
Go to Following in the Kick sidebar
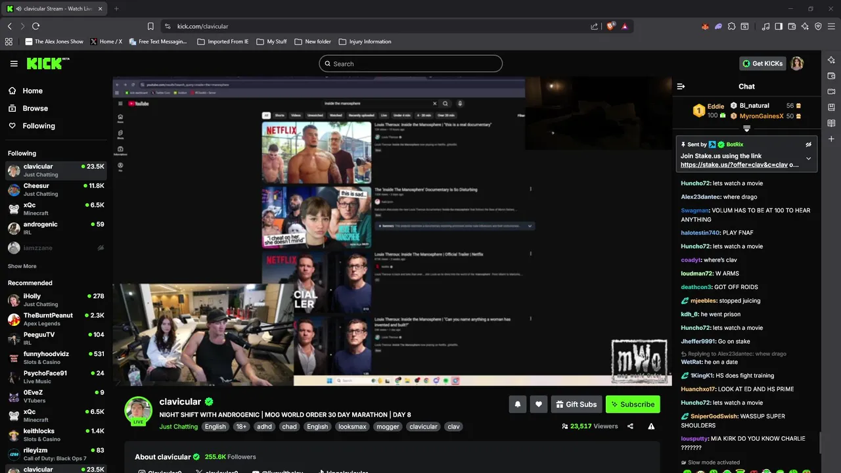56,125
